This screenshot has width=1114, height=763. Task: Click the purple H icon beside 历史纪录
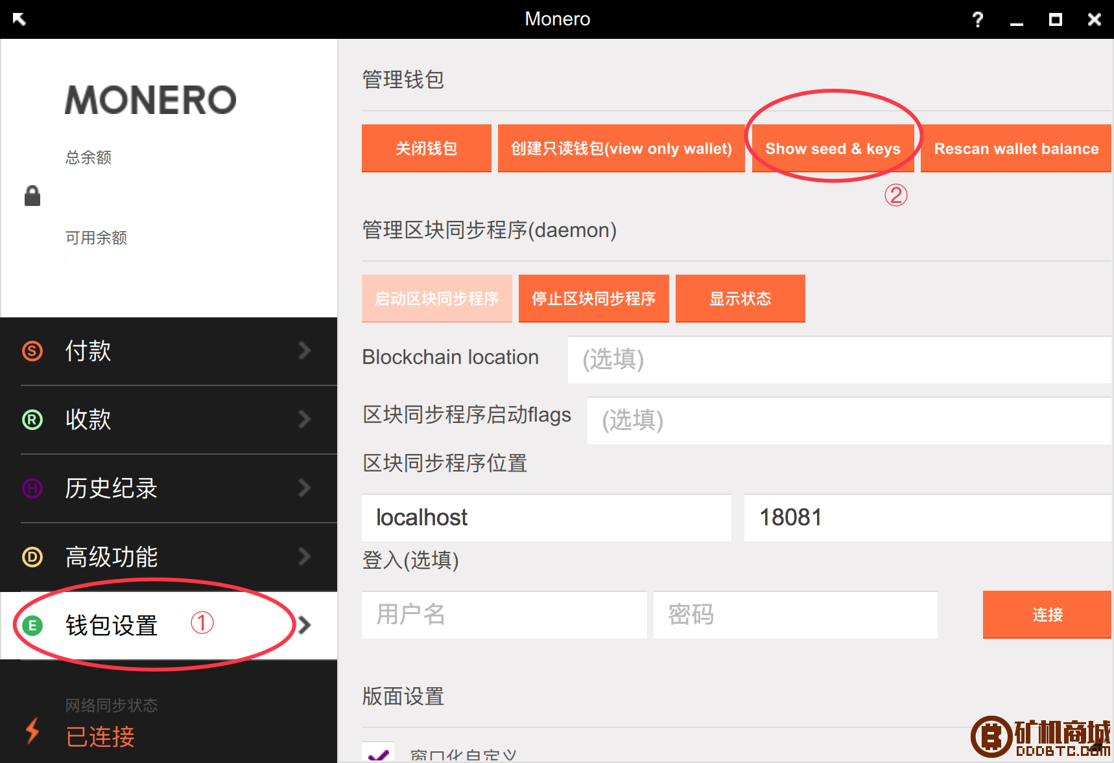tap(32, 488)
